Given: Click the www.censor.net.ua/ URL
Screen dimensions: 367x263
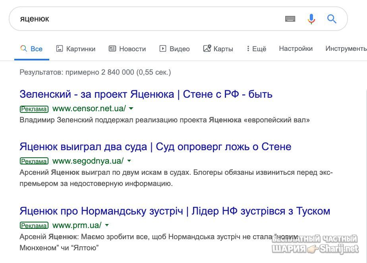Looking at the screenshot, I should point(89,108).
